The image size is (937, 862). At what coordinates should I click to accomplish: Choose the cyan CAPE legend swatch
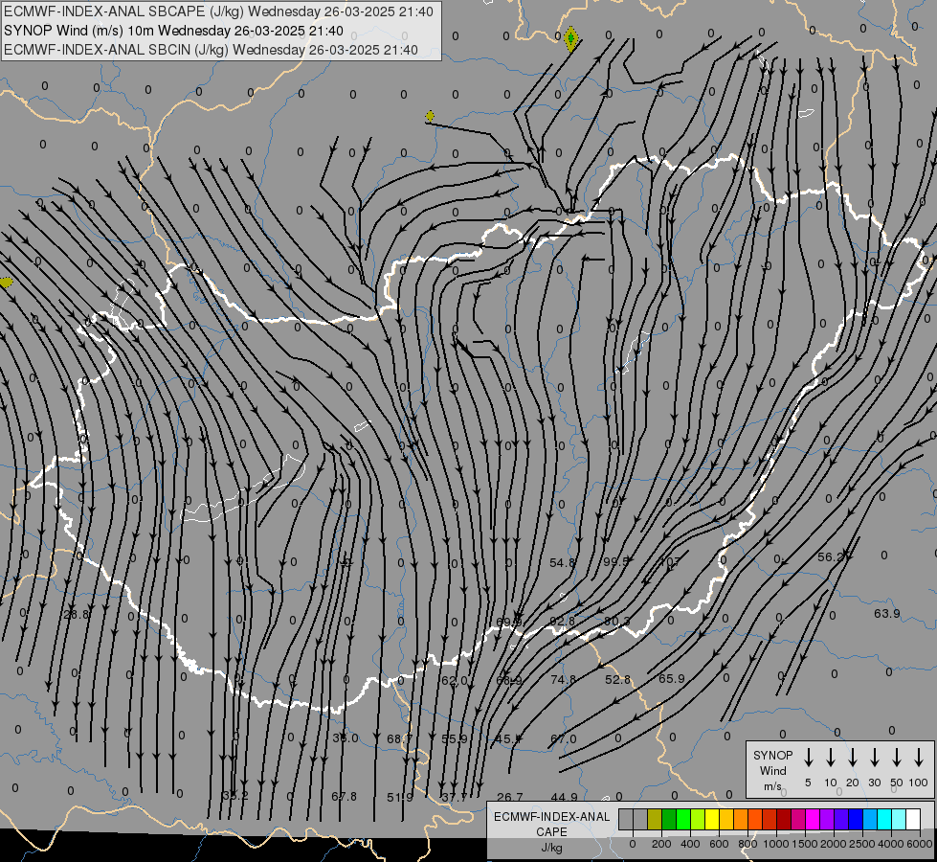tap(884, 819)
